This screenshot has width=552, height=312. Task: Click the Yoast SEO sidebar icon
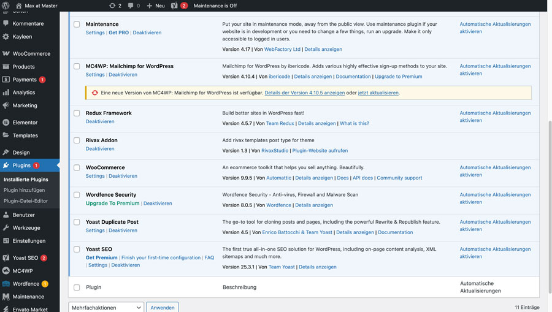point(6,258)
